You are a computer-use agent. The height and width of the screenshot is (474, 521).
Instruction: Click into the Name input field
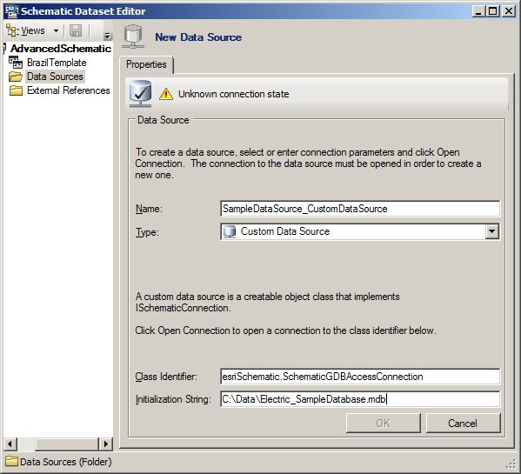click(x=360, y=209)
